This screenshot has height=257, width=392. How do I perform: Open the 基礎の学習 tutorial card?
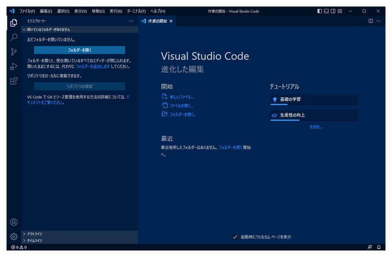[314, 100]
